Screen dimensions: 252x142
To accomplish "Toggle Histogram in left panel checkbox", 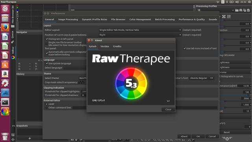I will click(x=47, y=39).
